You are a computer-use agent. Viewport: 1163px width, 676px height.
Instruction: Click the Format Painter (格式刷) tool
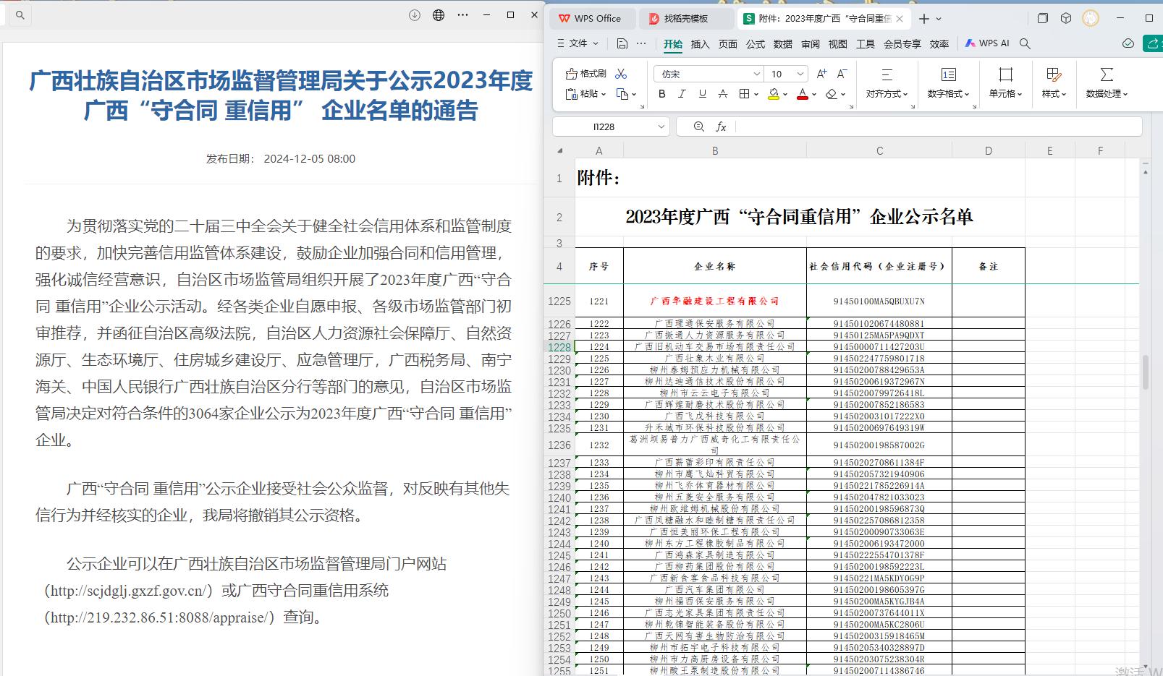[586, 74]
